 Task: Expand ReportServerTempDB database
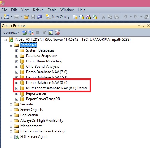pos(16,99)
